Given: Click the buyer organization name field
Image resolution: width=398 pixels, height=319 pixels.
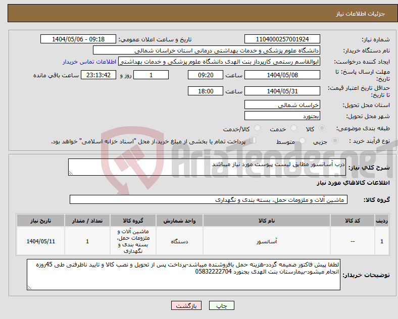Looking at the screenshot, I should point(207,50).
